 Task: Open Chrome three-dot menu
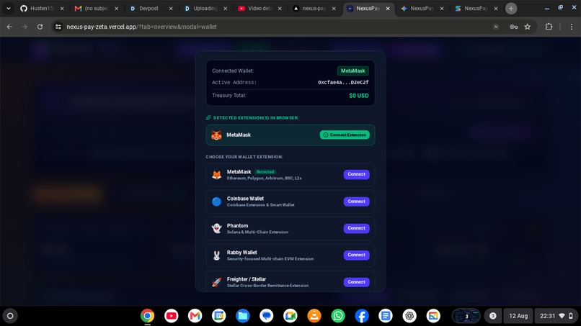click(572, 27)
